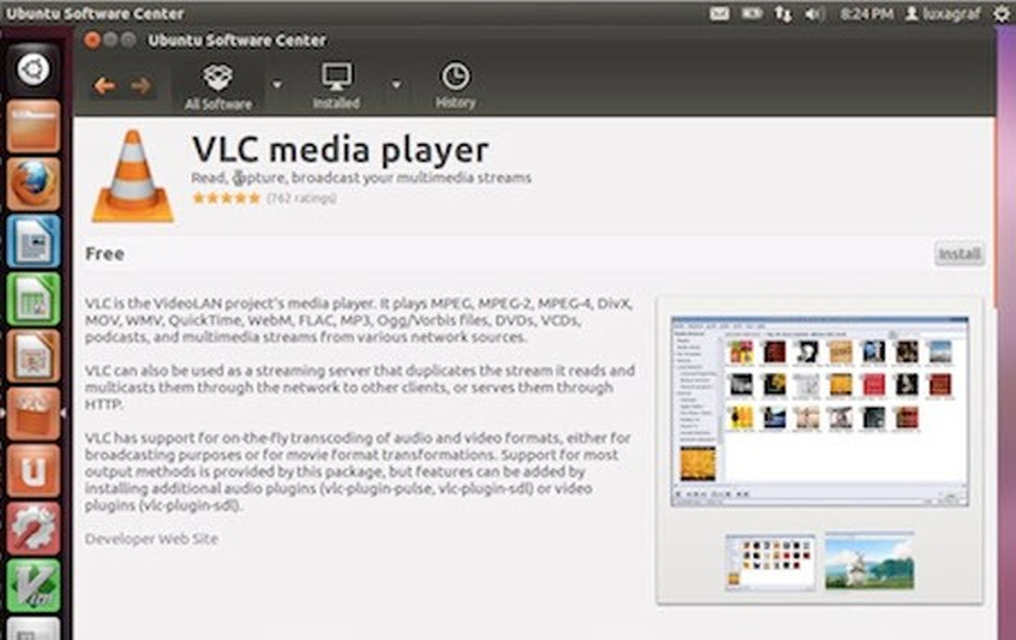
Task: Open the sound volume indicator
Action: pos(815,14)
